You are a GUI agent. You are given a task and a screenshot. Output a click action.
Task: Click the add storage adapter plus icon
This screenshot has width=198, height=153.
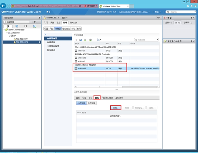[76, 40]
